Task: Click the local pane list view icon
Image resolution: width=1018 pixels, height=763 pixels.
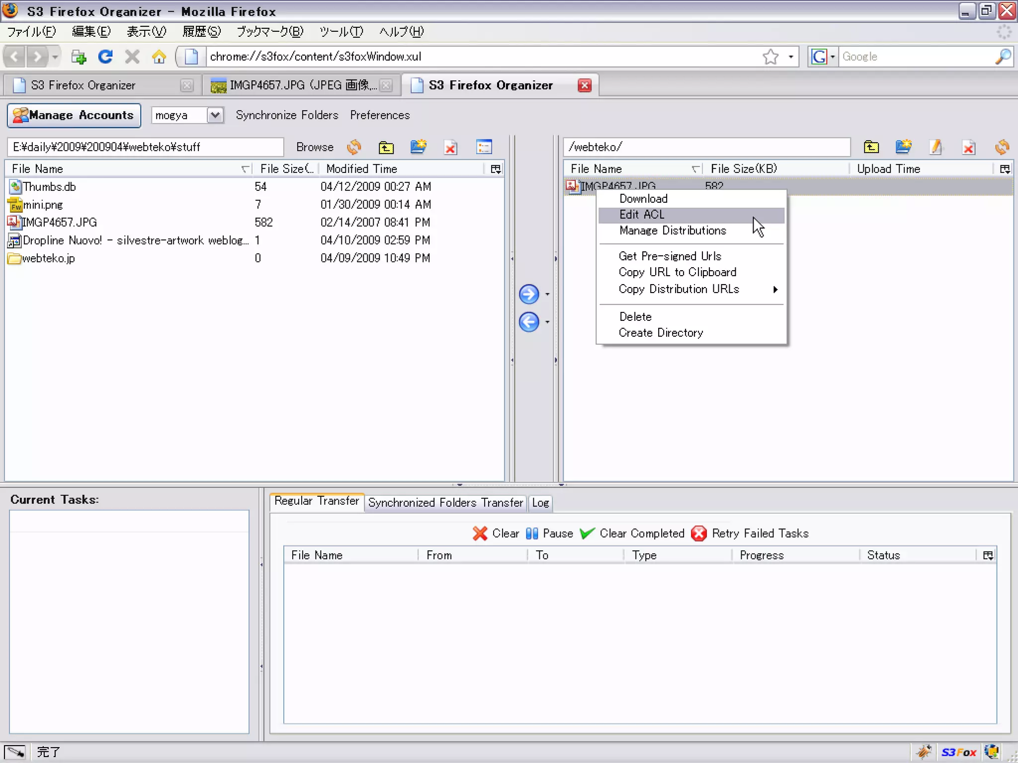Action: 484,147
